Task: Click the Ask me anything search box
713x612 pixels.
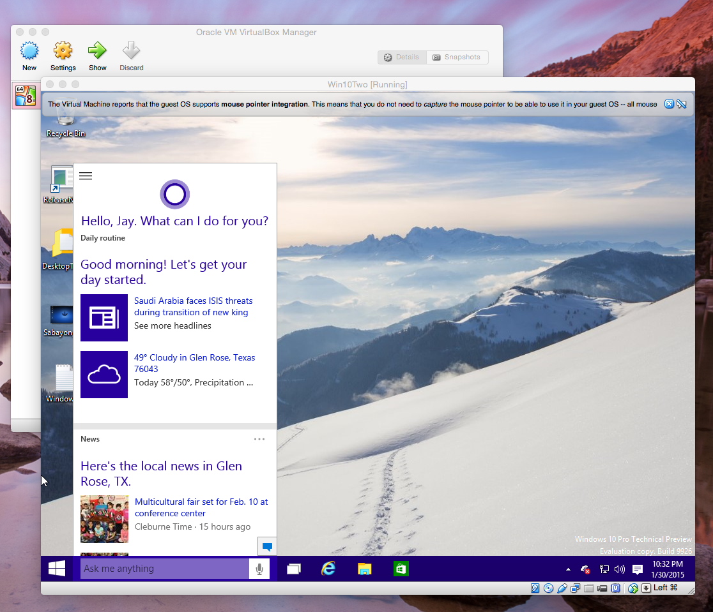Action: 164,569
